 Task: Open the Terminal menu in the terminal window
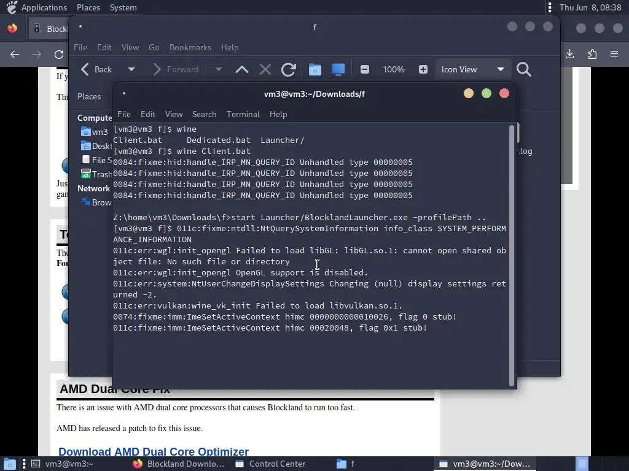coord(243,114)
